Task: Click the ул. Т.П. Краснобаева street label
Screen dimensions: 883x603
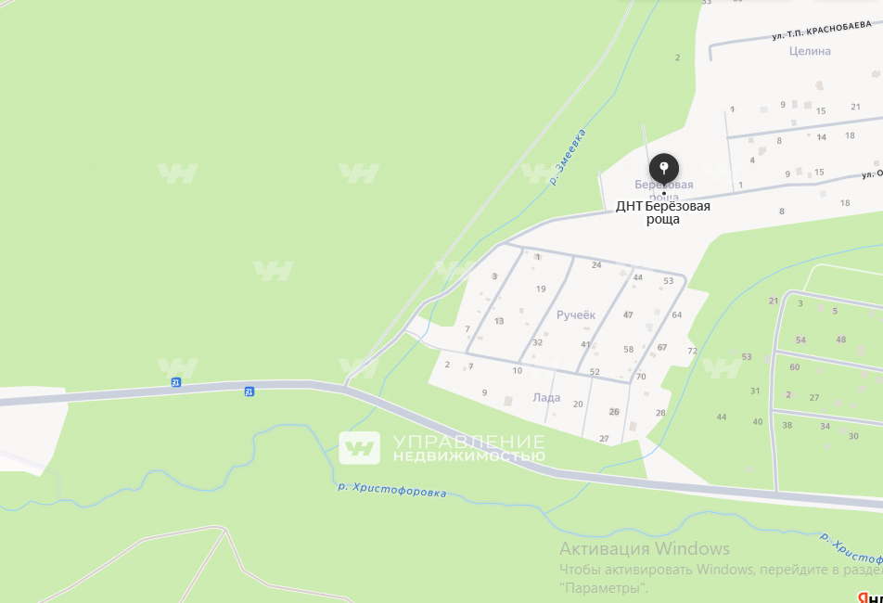Action: 822,30
